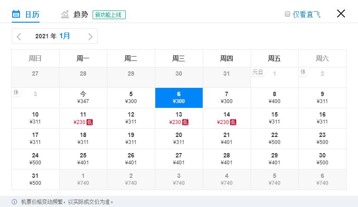
Task: Select today's date 今 at ¥347
Action: click(83, 98)
